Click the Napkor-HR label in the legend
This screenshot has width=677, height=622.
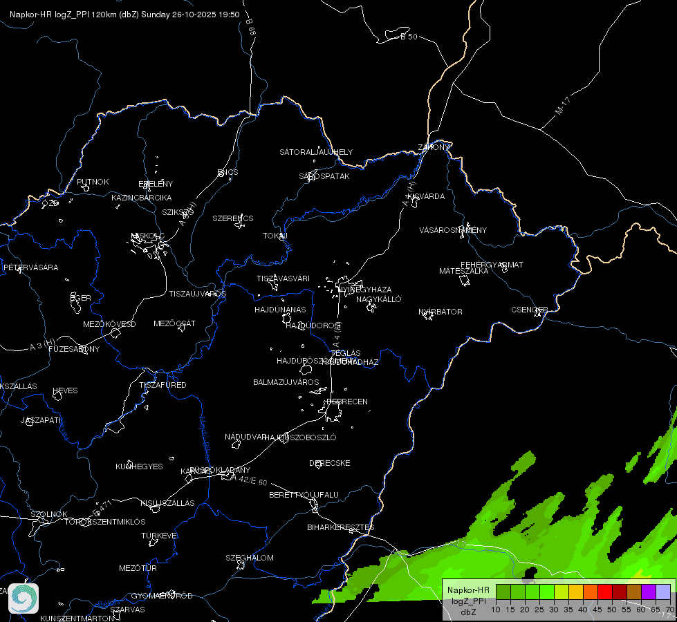(468, 590)
